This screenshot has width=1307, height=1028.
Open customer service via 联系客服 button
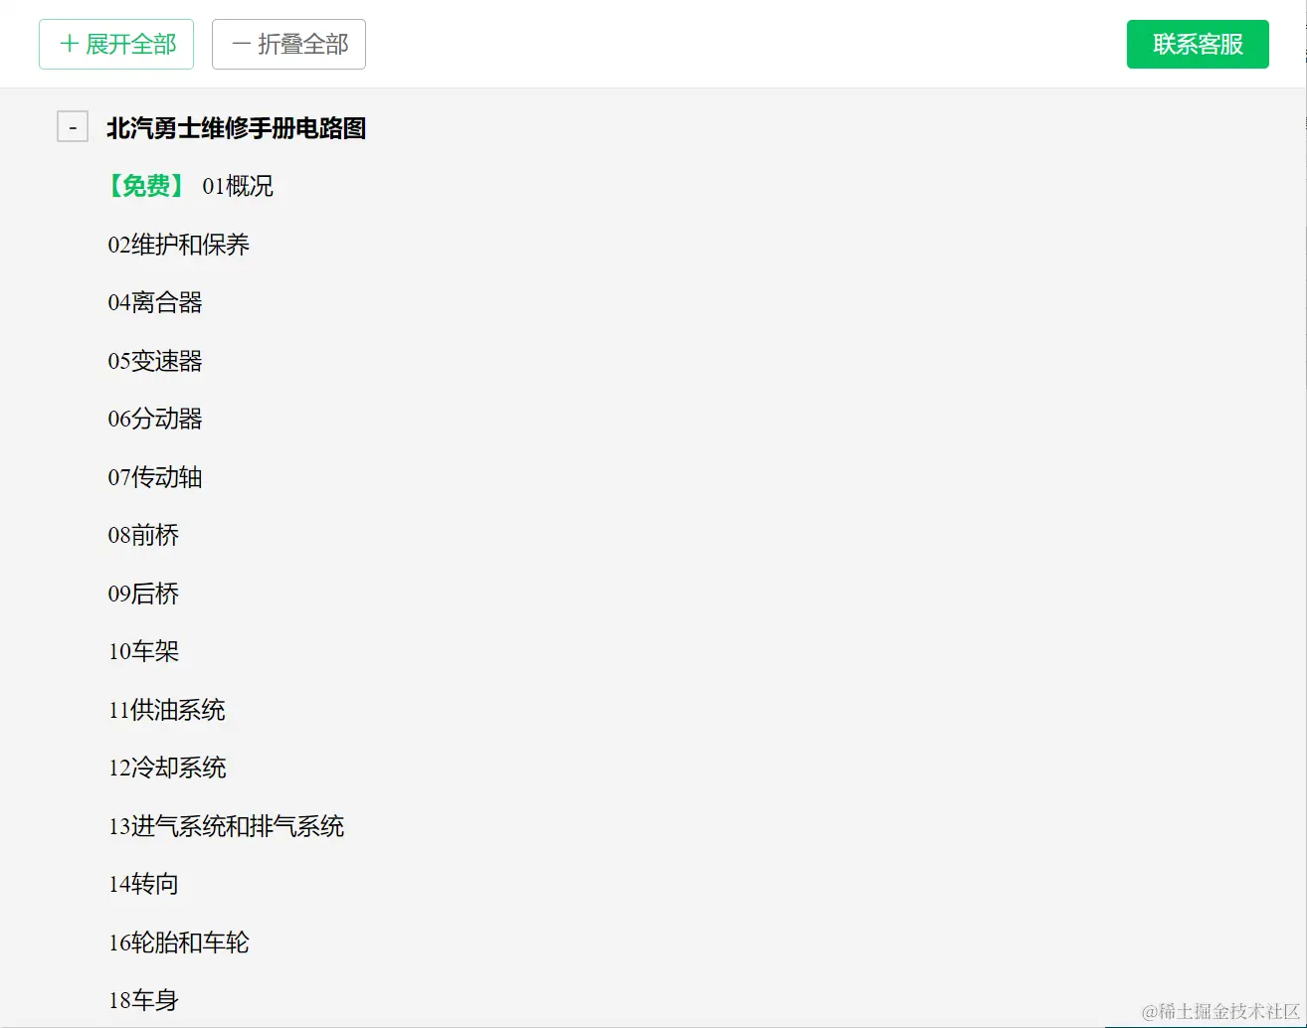pos(1197,44)
